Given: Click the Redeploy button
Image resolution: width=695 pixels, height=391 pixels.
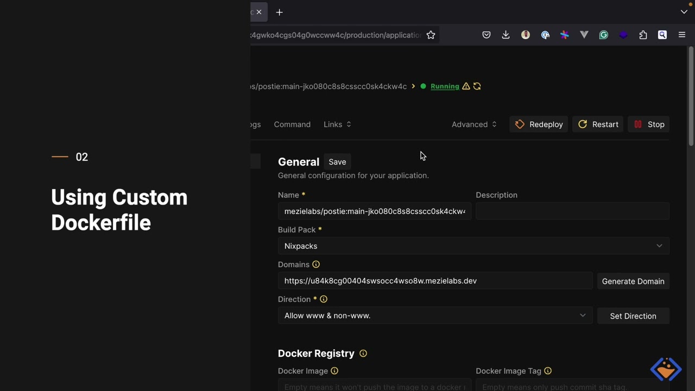Looking at the screenshot, I should click(539, 124).
